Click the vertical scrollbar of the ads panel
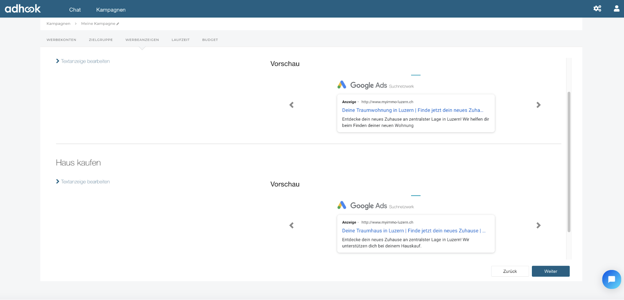624x300 pixels. [569, 162]
